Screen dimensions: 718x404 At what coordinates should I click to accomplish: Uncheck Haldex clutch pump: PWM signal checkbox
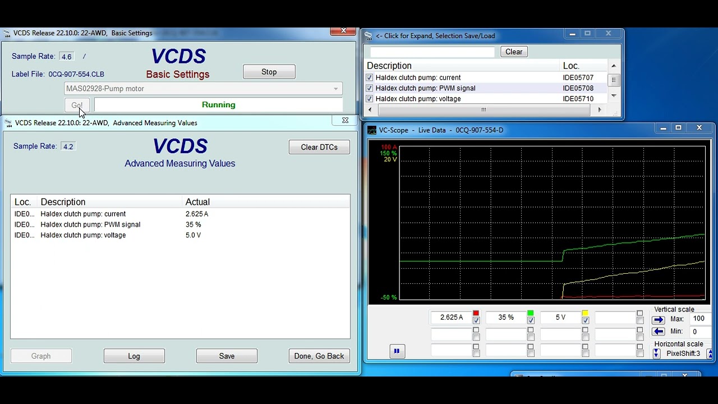click(369, 88)
